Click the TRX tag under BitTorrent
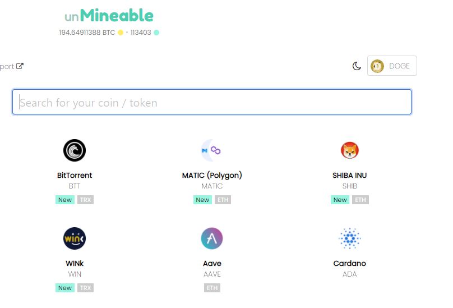Image resolution: width=453 pixels, height=308 pixels. coord(85,200)
